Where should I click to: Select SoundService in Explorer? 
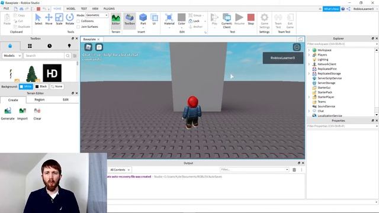tap(326, 106)
